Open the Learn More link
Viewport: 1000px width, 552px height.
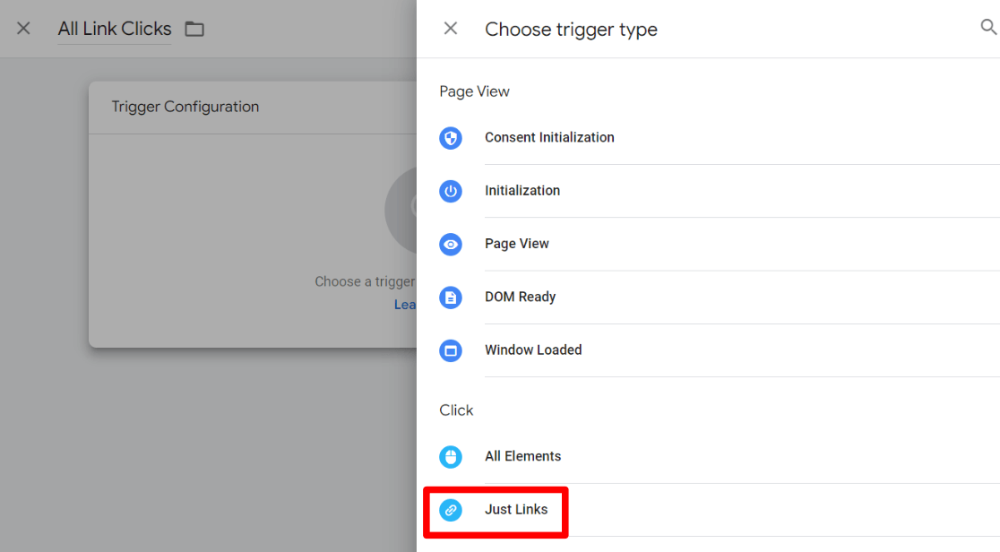[406, 304]
